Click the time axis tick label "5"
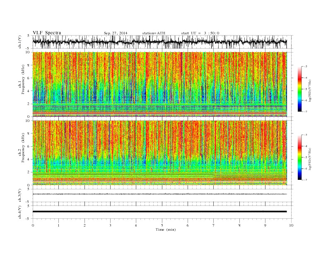The image size is (328, 253). [x=162, y=225]
